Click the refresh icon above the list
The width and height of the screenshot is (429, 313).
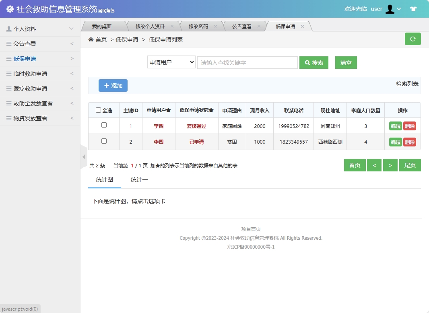pos(412,38)
